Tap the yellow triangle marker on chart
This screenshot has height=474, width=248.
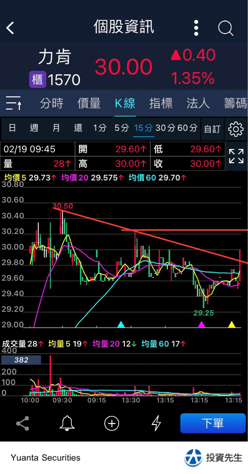pos(232,325)
